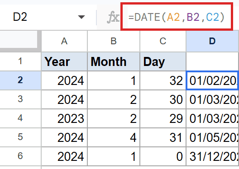Select cell A5 containing 2024

[x=64, y=137]
